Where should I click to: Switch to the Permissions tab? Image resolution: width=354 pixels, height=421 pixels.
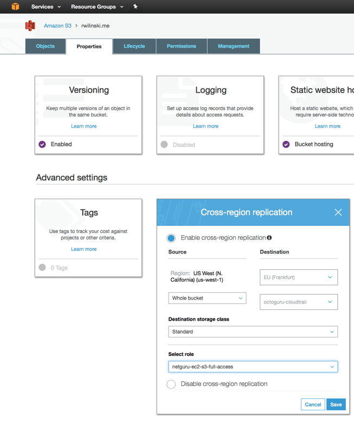[x=181, y=46]
